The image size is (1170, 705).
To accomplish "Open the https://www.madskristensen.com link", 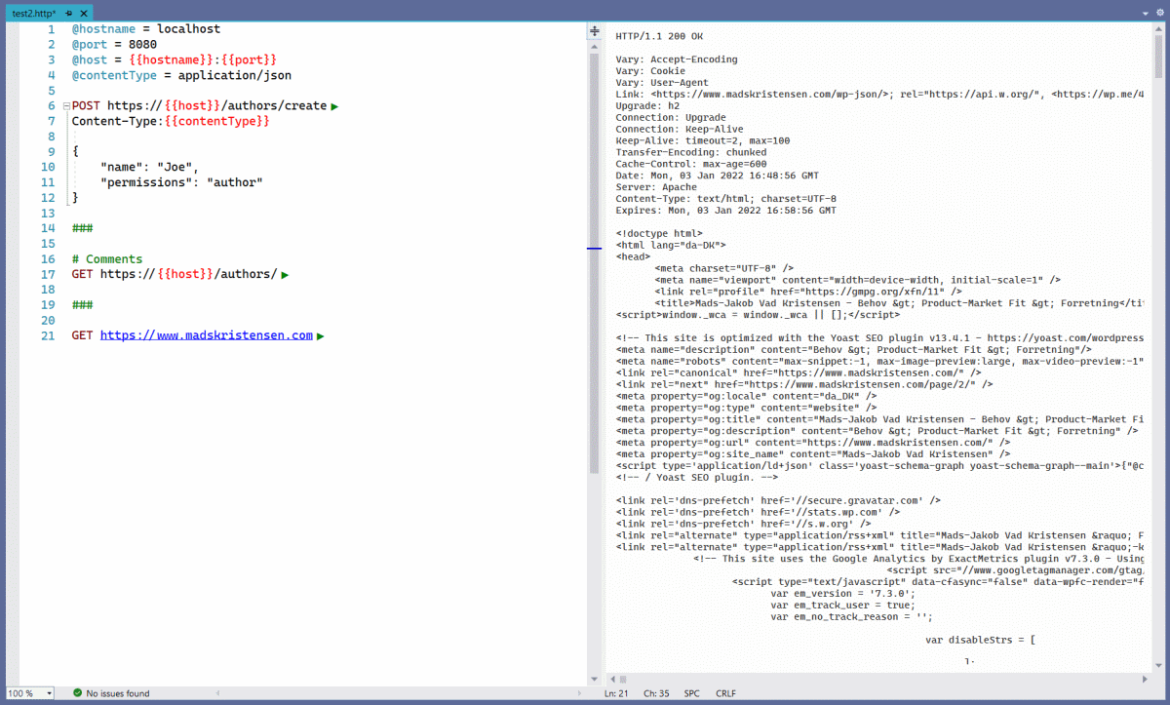I will (207, 335).
